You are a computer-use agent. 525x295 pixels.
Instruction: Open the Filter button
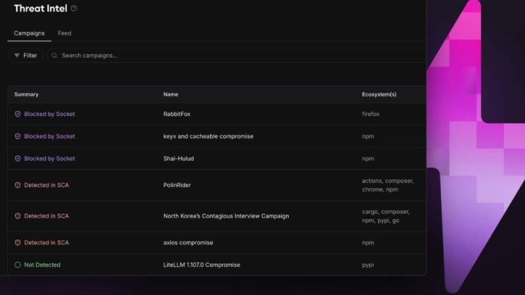pos(26,56)
